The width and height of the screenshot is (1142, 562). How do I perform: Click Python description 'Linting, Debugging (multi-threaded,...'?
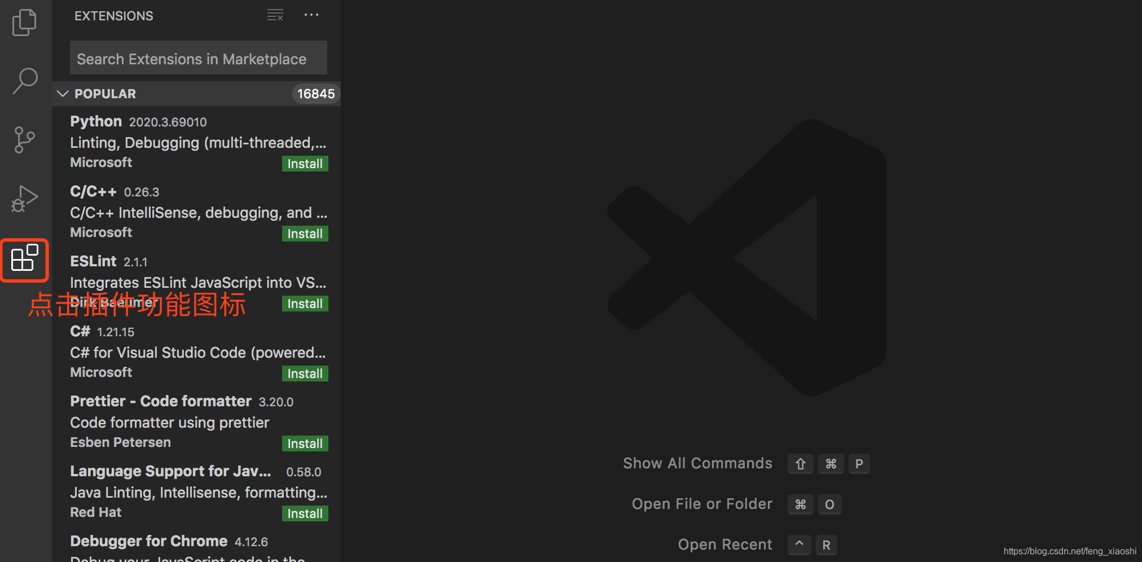point(198,143)
